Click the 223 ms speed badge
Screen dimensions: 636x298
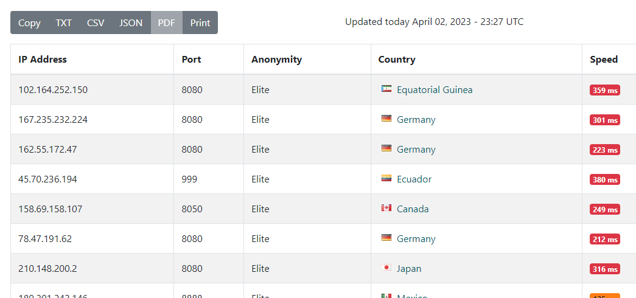[604, 150]
